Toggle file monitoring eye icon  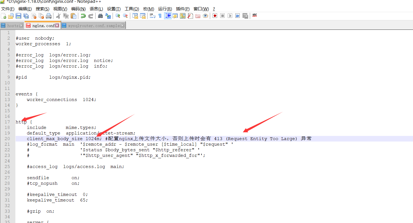click(205, 16)
